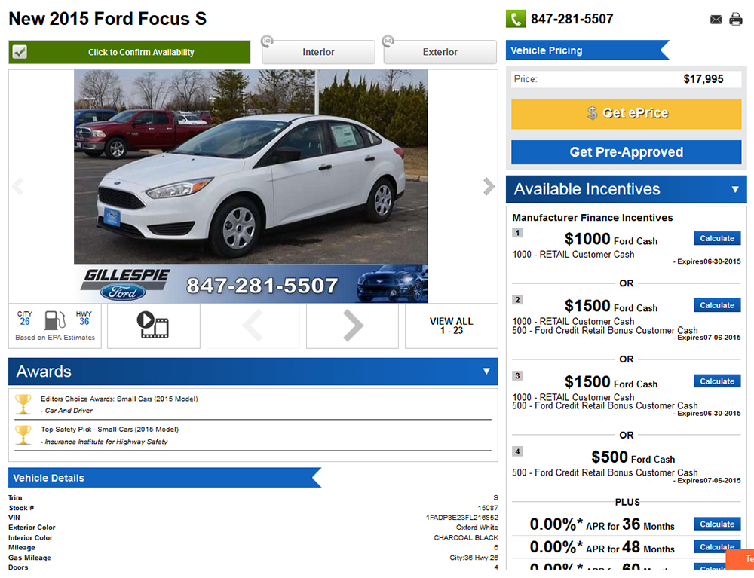This screenshot has width=754, height=578.
Task: Click the Insurance Institute for Highway Safety text
Action: point(104,442)
